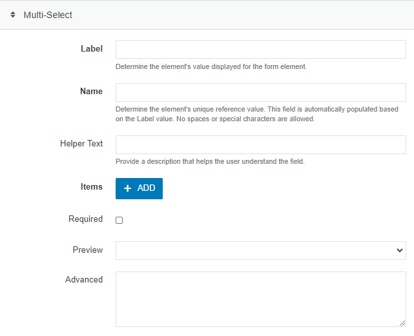This screenshot has width=414, height=336.
Task: Click the description text under Helper Text
Action: point(209,161)
